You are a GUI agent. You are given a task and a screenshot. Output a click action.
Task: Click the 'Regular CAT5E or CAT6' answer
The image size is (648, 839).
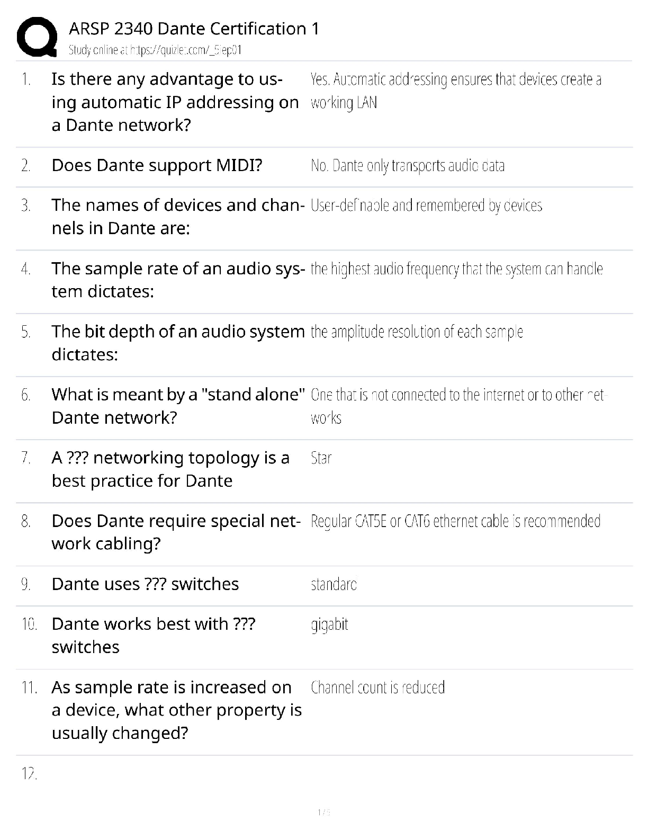[x=455, y=521]
